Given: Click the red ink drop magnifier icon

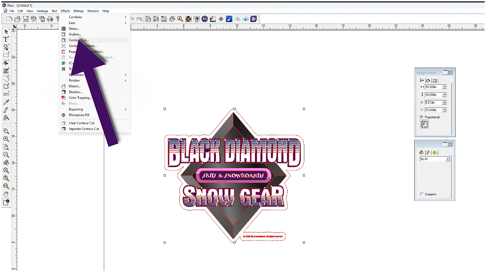Looking at the screenshot, I should click(180, 19).
